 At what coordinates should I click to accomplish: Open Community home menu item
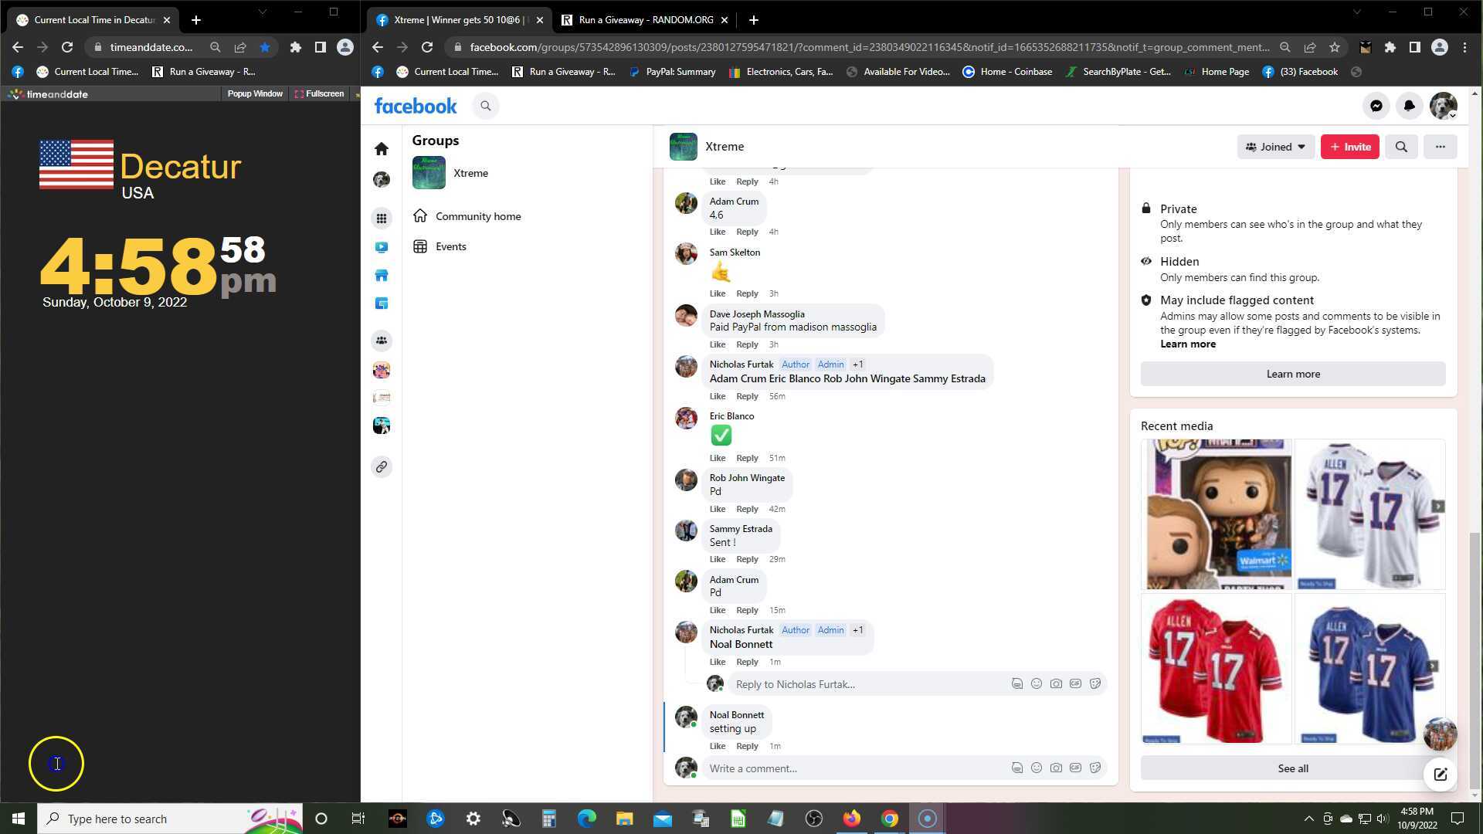coord(477,216)
